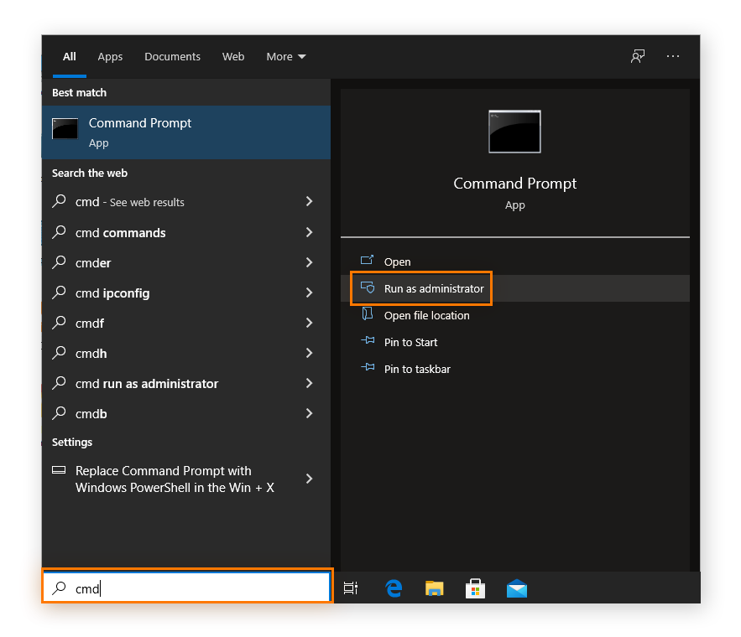The width and height of the screenshot is (741, 637).
Task: Click search icon beside 'cmd commands'
Action: pyautogui.click(x=59, y=231)
